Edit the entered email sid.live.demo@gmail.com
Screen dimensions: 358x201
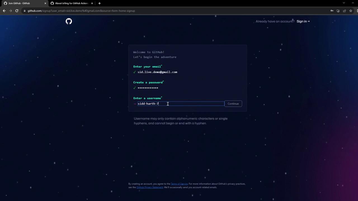click(157, 72)
